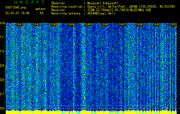
Task: Click the HROFFT title text
Action: 29,2
